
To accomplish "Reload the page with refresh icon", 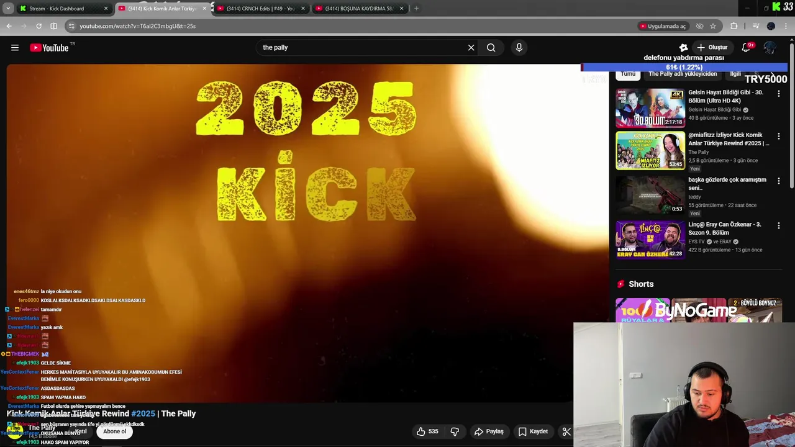I will [39, 26].
